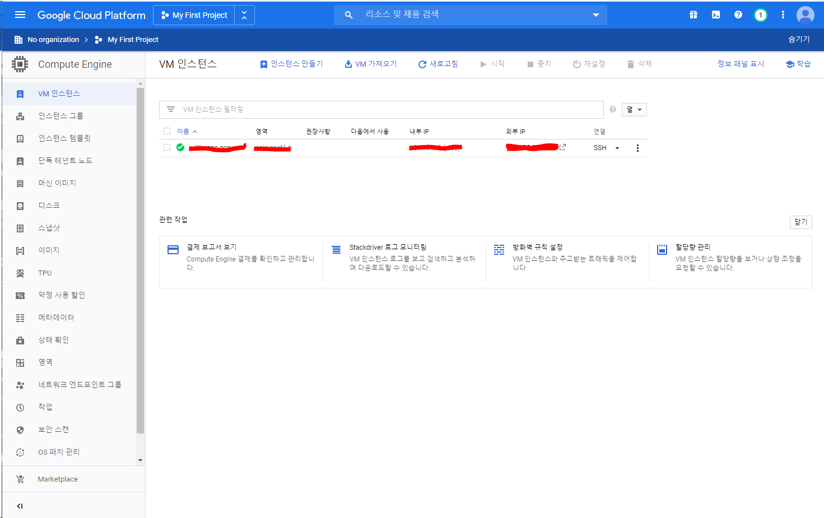Image resolution: width=824 pixels, height=518 pixels.
Task: Focus the top resource search field
Action: tap(471, 15)
